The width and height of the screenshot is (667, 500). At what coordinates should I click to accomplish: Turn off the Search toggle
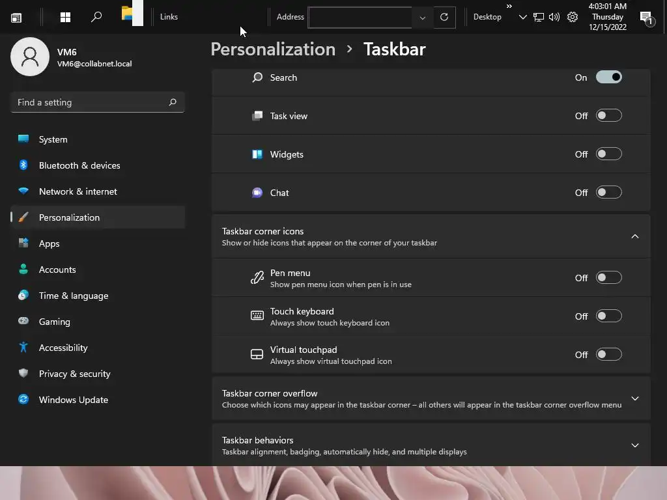coord(609,77)
